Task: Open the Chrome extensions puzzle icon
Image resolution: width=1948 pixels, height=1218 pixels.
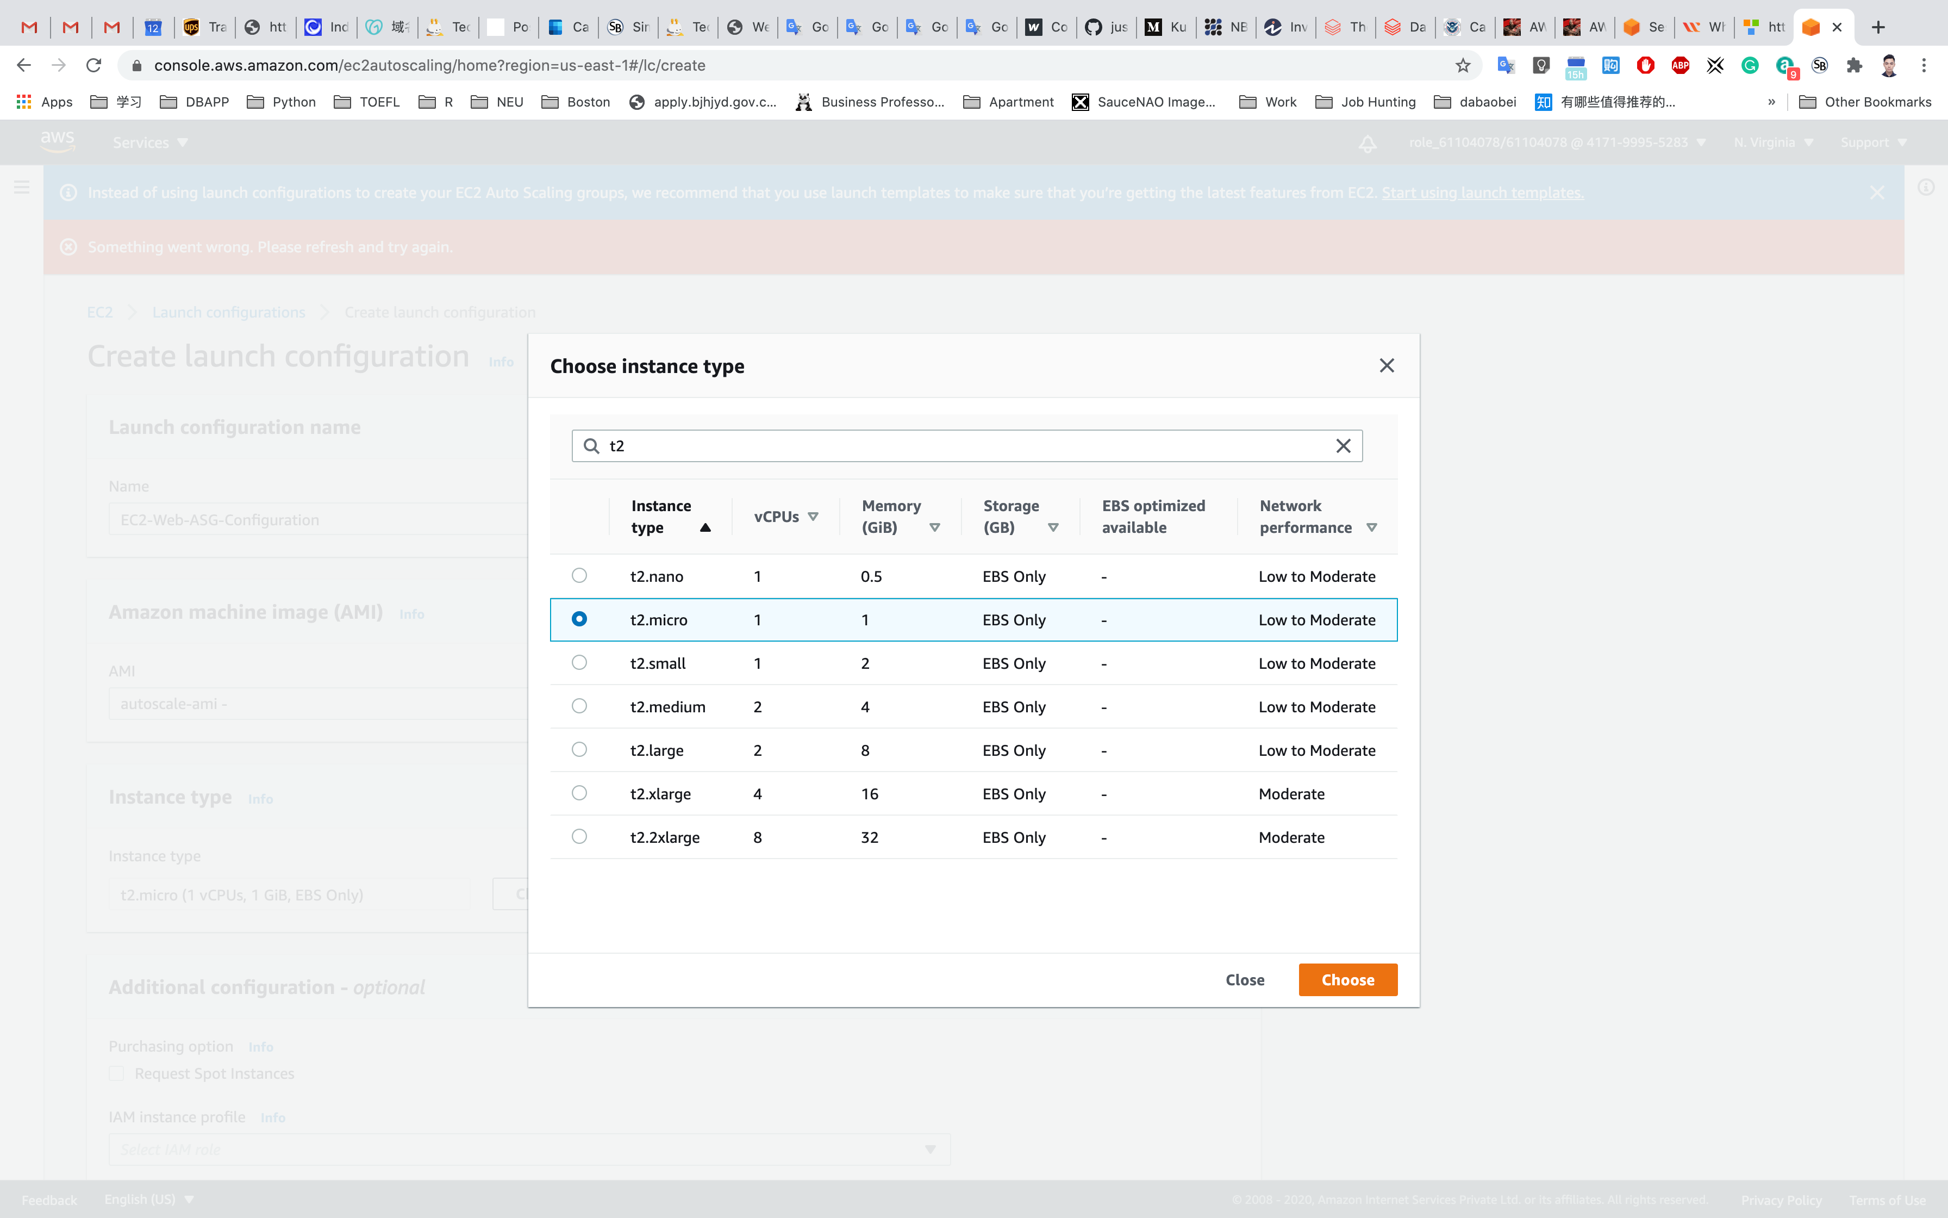Action: pos(1855,65)
